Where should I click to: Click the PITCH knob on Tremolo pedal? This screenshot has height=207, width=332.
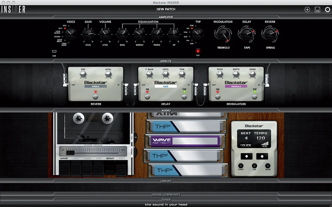pyautogui.click(x=220, y=74)
